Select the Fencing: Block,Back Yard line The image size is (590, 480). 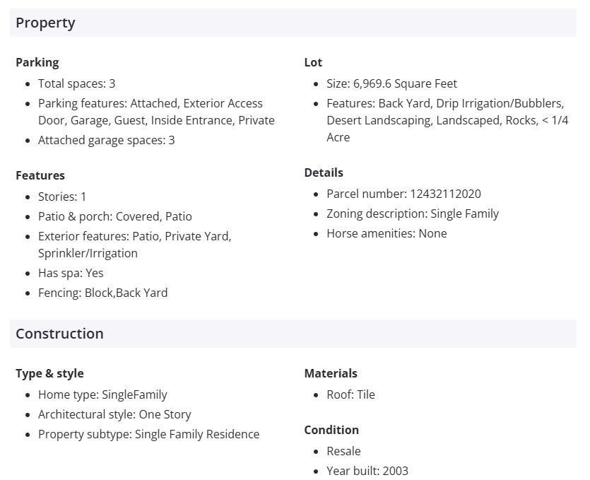coord(102,293)
